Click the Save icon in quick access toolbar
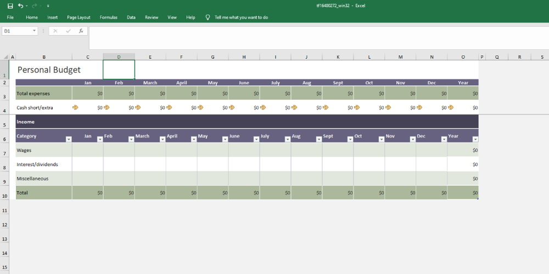549x274 pixels. point(10,6)
